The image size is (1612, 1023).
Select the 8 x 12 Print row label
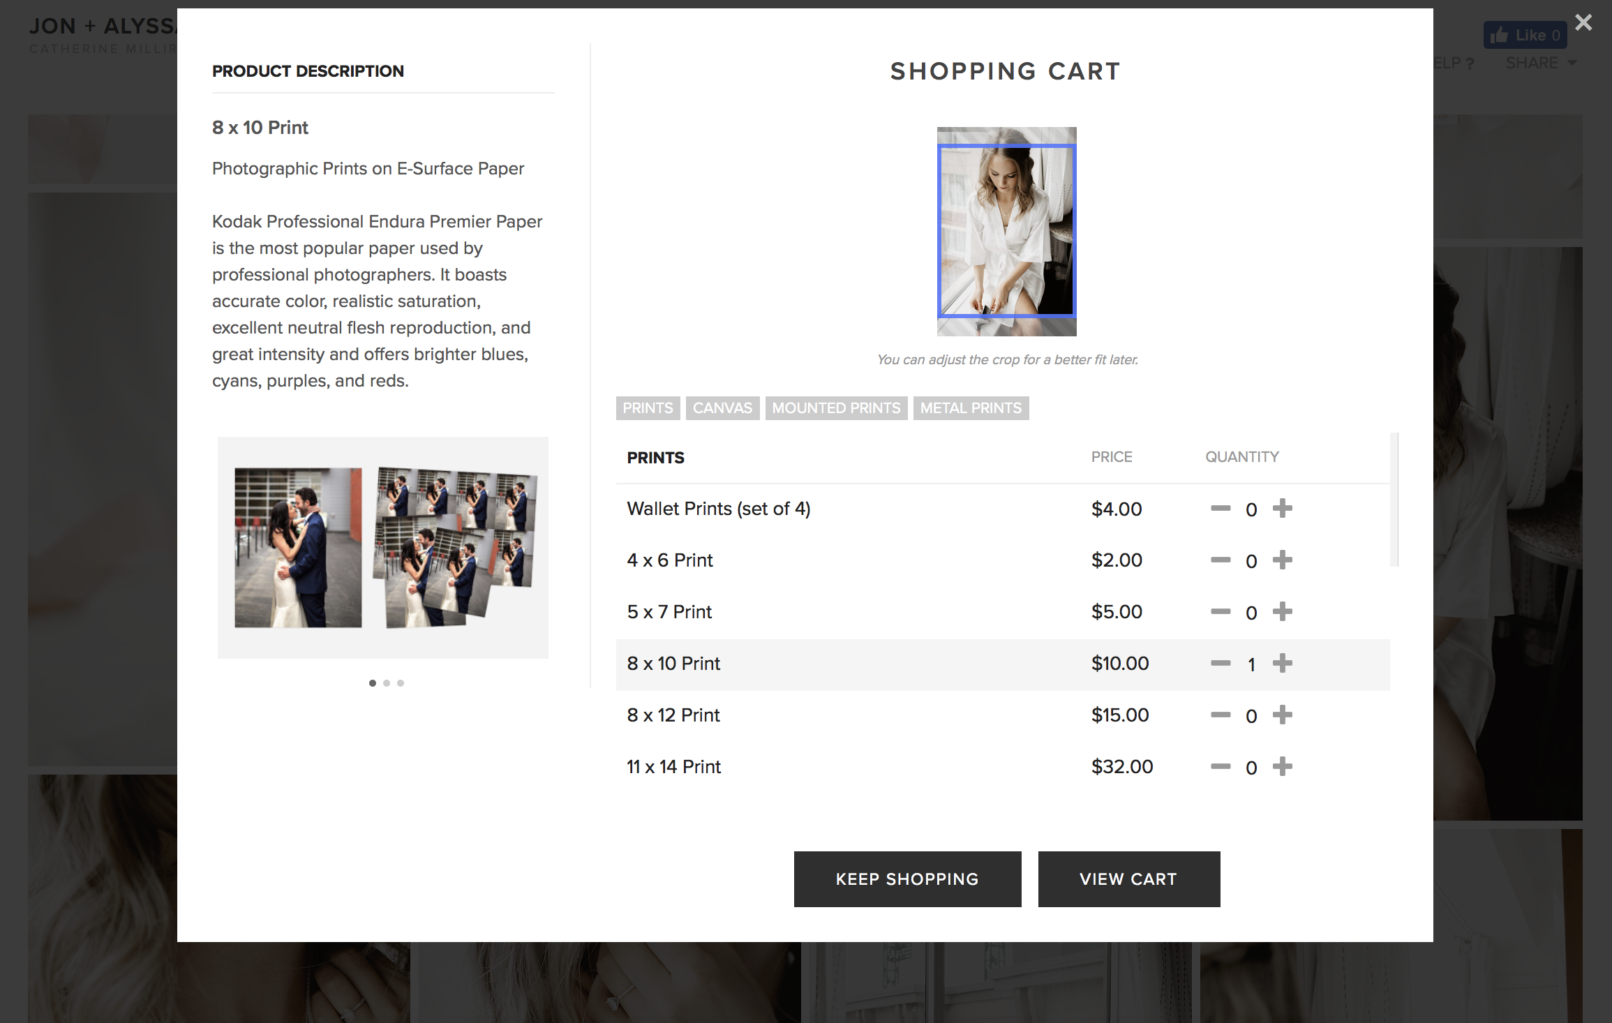(x=673, y=715)
